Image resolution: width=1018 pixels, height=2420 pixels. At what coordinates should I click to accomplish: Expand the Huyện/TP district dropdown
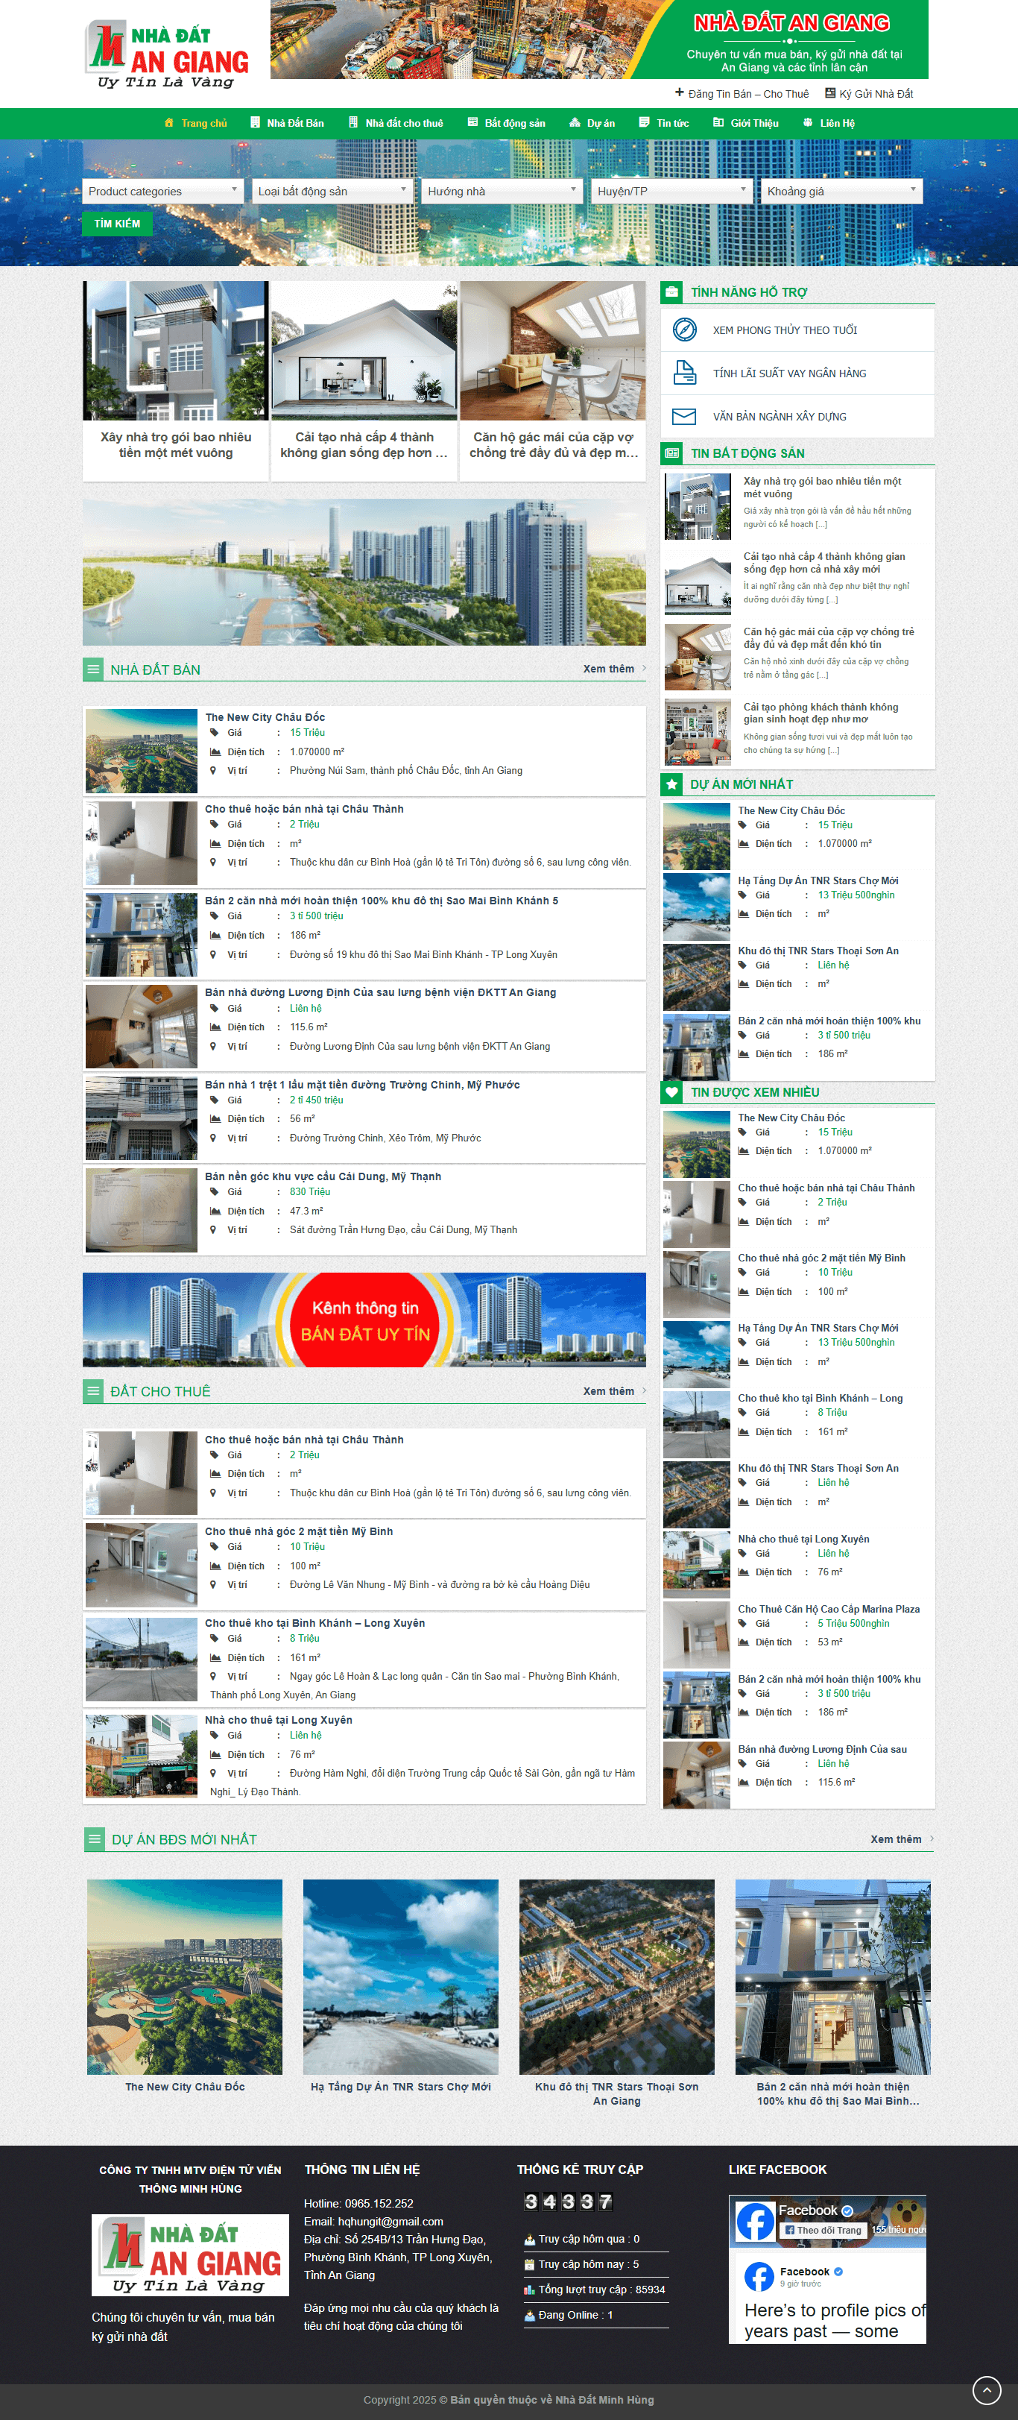(x=671, y=192)
